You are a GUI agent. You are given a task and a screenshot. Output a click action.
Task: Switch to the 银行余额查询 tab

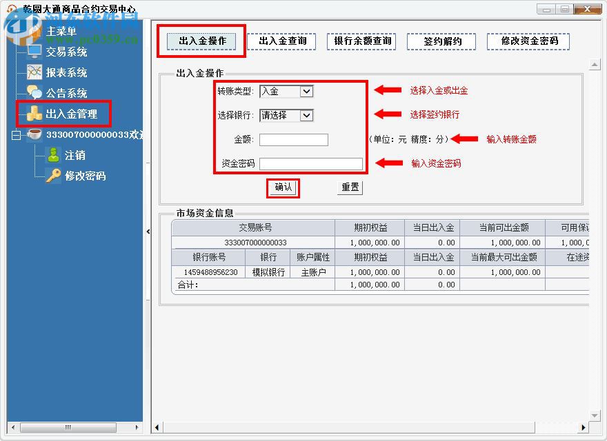click(361, 41)
